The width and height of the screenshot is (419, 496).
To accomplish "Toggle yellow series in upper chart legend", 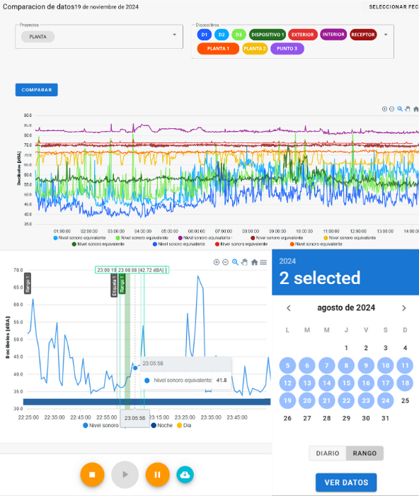I will pyautogui.click(x=350, y=238).
